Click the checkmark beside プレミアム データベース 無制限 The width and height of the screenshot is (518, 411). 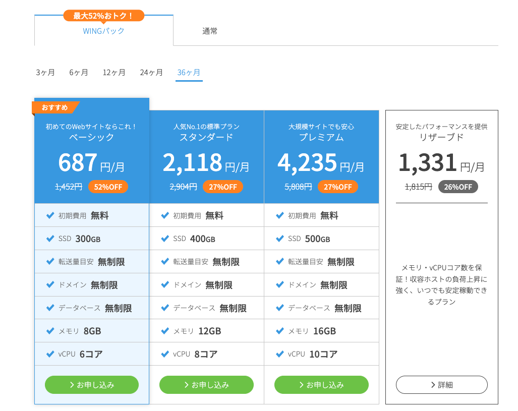280,308
